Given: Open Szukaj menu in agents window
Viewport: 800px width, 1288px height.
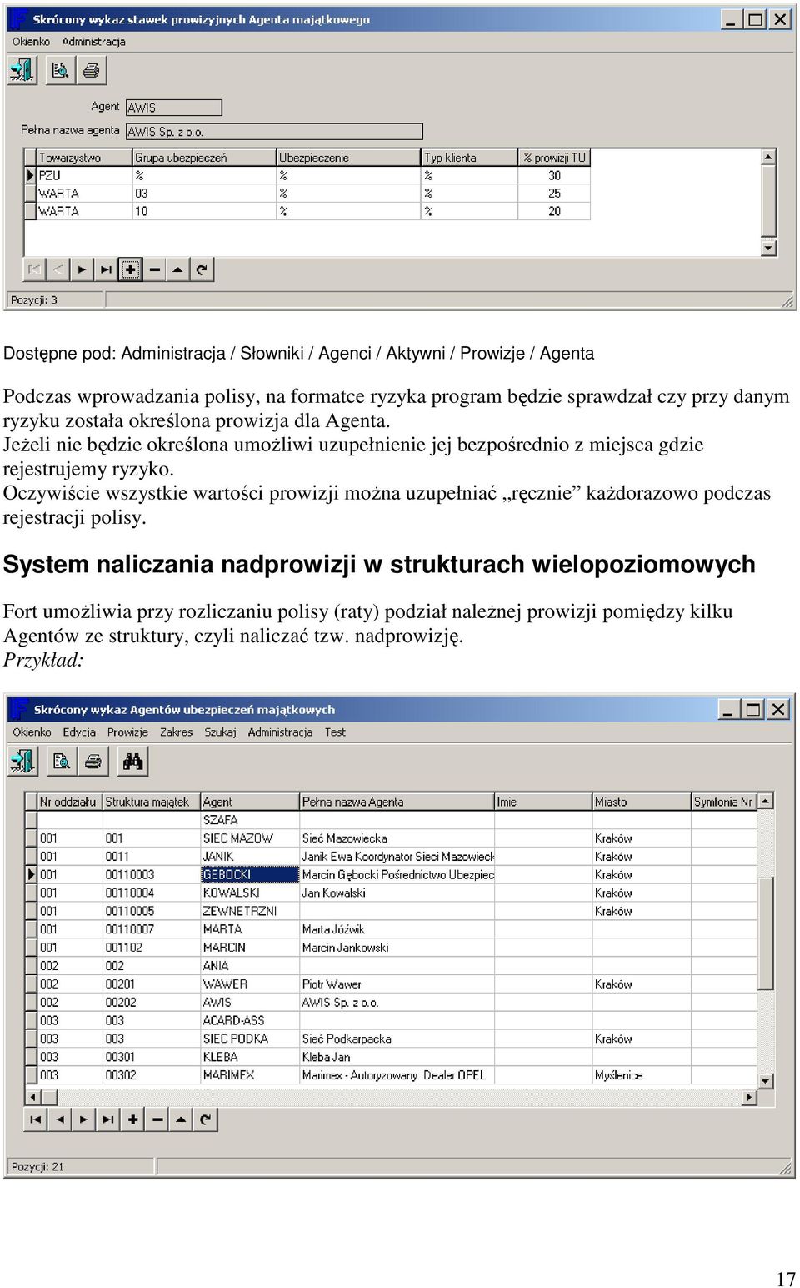Looking at the screenshot, I should [220, 732].
